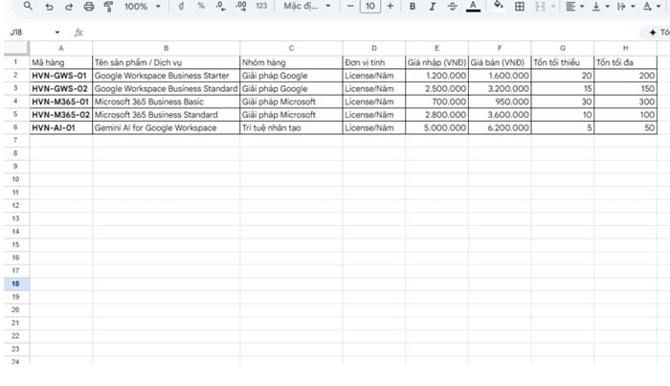The image size is (670, 386).
Task: Select column E header
Action: pyautogui.click(x=436, y=48)
